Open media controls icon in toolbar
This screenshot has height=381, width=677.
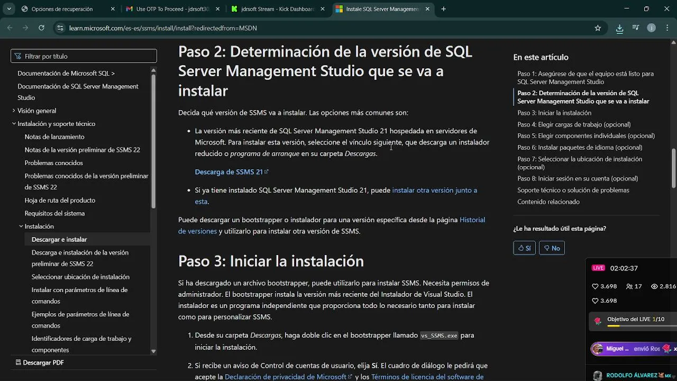click(x=635, y=28)
